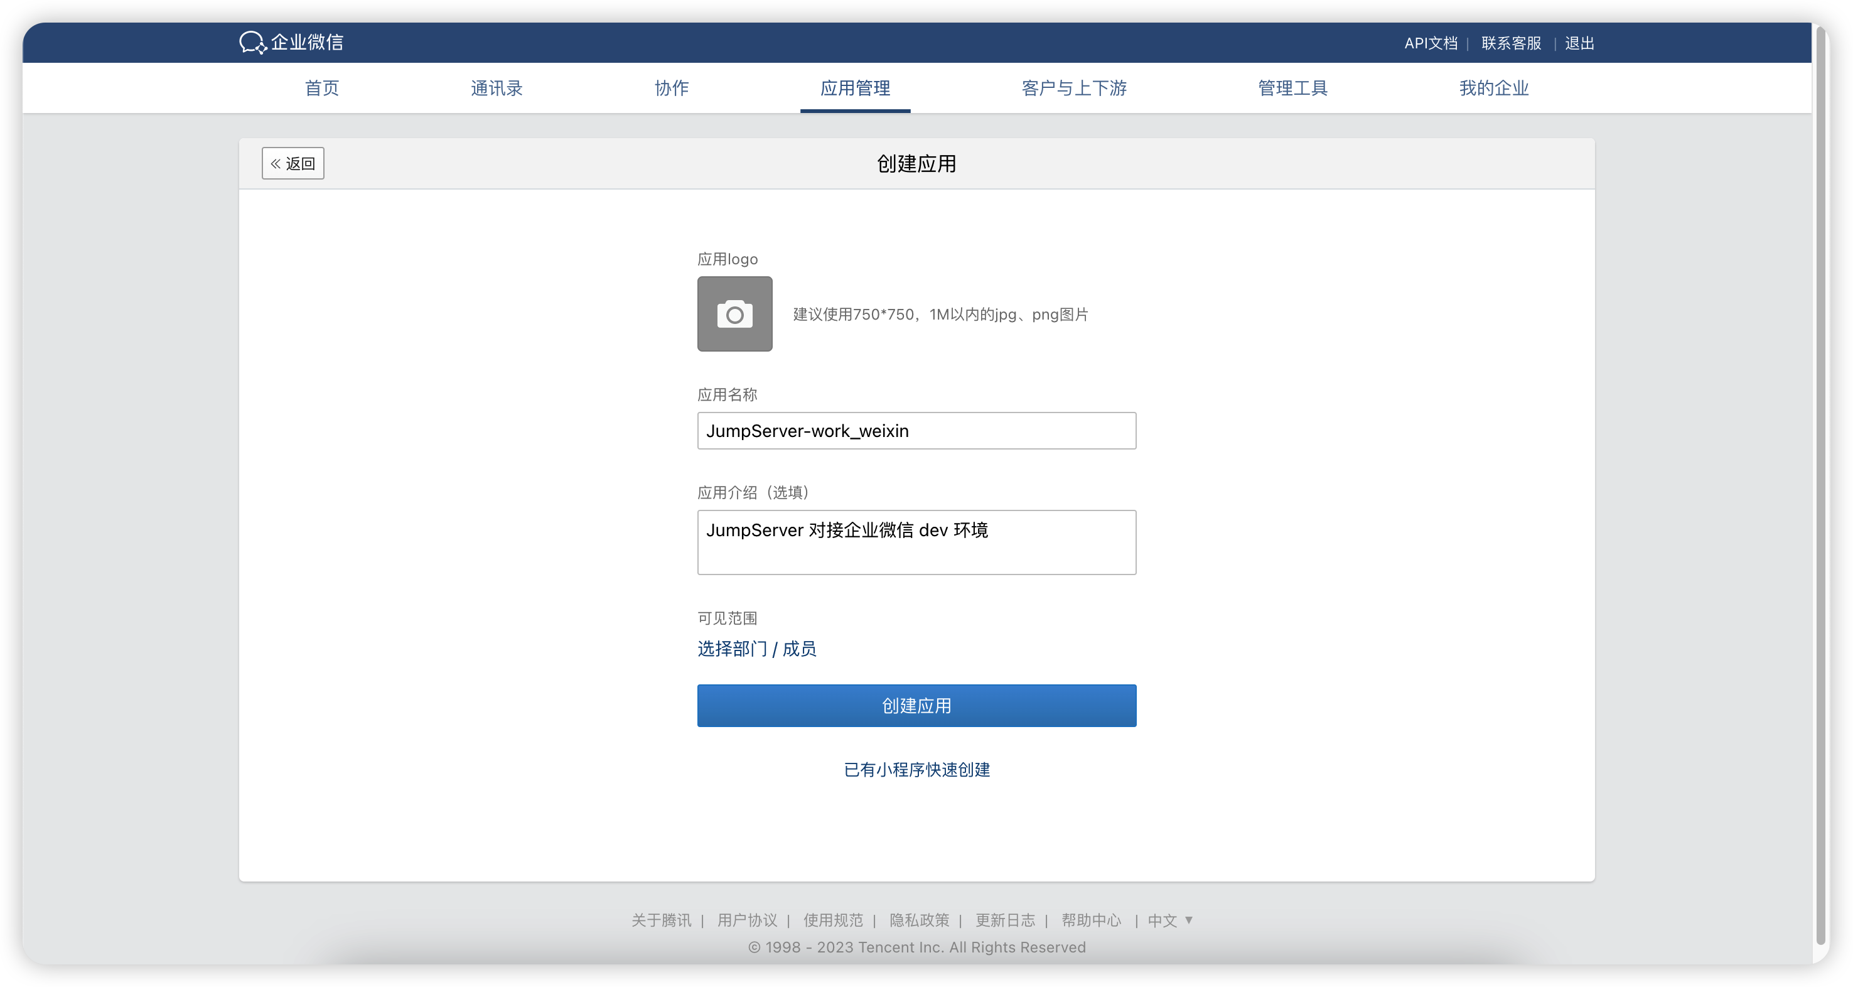1853x987 pixels.
Task: Switch to the 协作 tab
Action: point(671,88)
